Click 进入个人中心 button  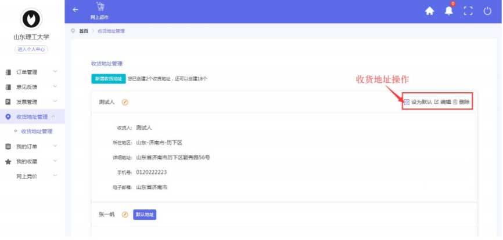point(32,49)
